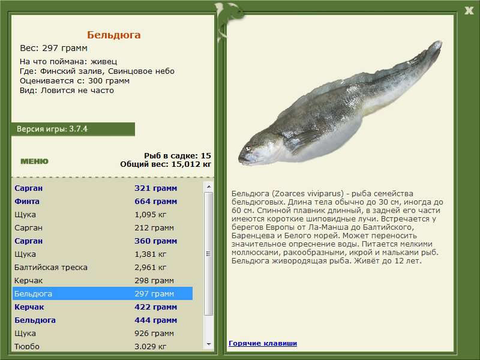
Task: Open the Горячие клавиши link
Action: (x=263, y=343)
